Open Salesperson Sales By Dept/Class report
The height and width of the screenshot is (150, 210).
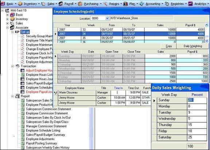pos(47,122)
